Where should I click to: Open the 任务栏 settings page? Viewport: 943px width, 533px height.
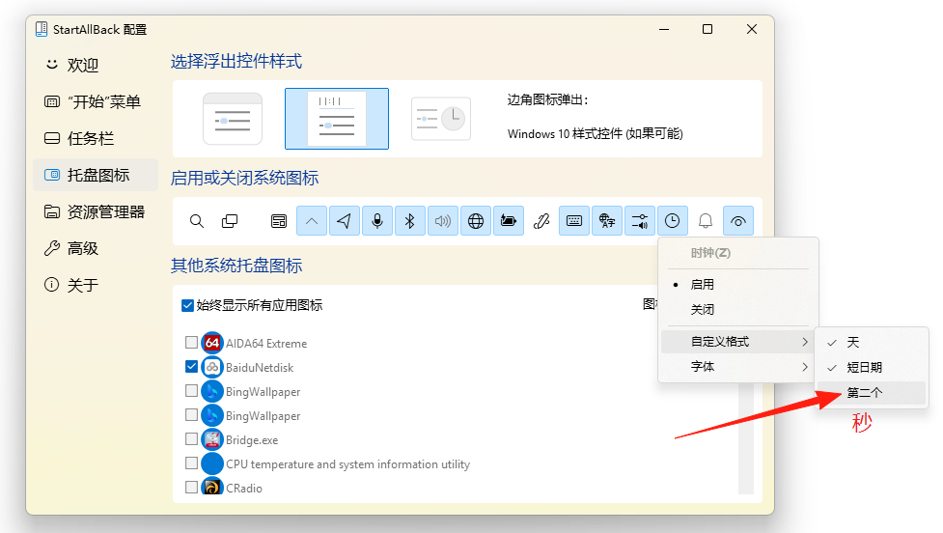point(96,138)
